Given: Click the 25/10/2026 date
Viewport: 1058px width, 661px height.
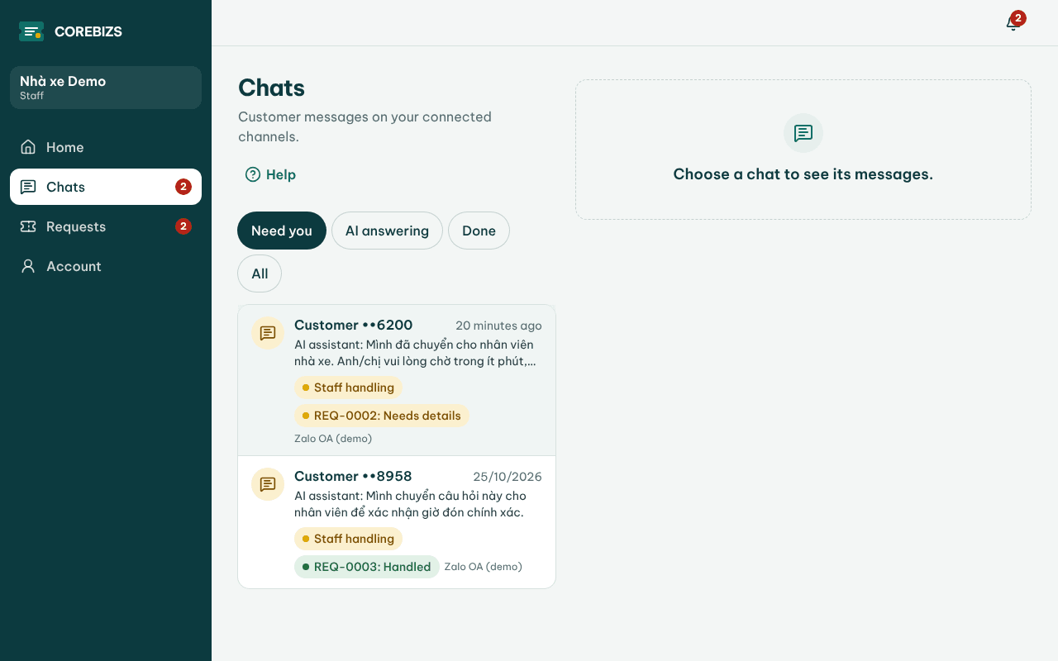Looking at the screenshot, I should [x=508, y=477].
